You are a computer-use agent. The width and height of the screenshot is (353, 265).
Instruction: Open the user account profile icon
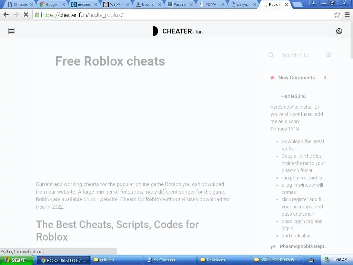coord(339,31)
